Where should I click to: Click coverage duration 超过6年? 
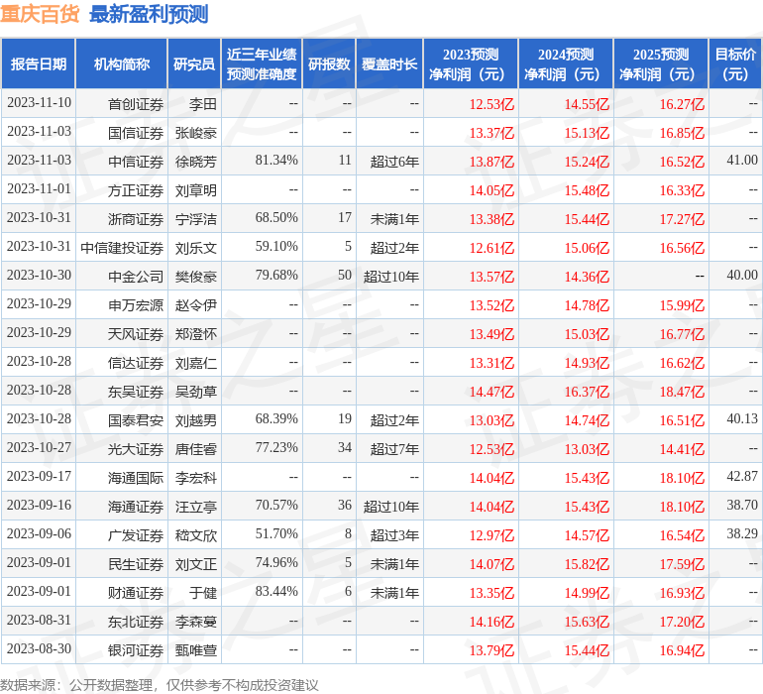pyautogui.click(x=394, y=162)
